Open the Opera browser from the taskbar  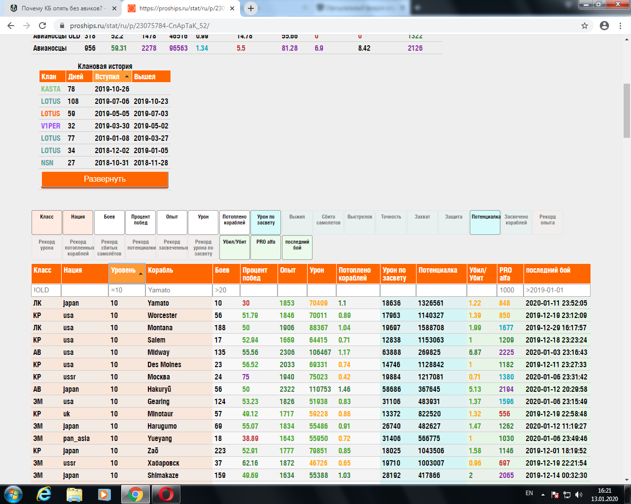point(166,494)
